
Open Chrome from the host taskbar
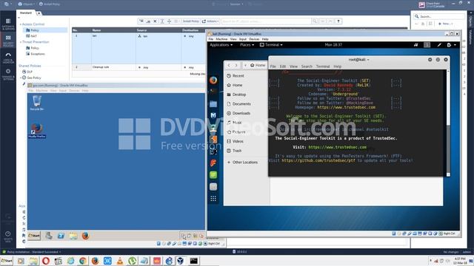tap(82, 261)
